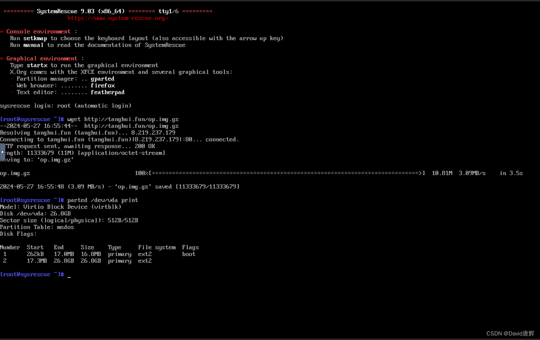This screenshot has width=540, height=340.
Task: Click the featherpad text editor entry
Action: click(x=107, y=92)
